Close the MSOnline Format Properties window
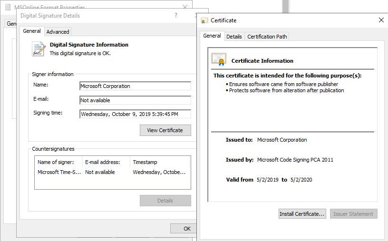This screenshot has width=388, height=241. [x=185, y=7]
